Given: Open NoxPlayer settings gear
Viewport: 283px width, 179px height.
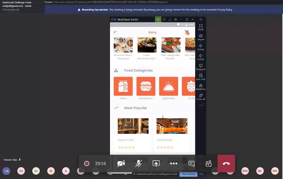Looking at the screenshot, I should click(175, 19).
